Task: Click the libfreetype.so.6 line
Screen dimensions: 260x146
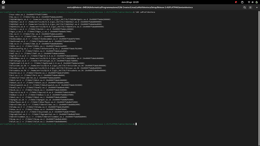Action: pos(43,61)
